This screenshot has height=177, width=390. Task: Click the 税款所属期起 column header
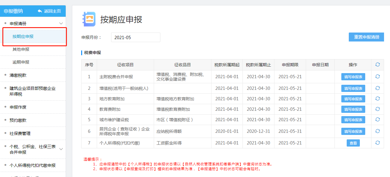point(227,65)
